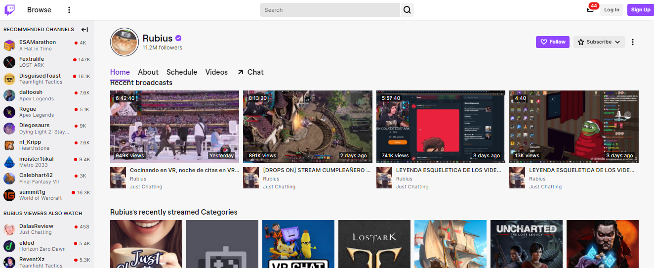Open the 4:40 broadcast thumbnail
The height and width of the screenshot is (268, 654).
click(x=574, y=127)
